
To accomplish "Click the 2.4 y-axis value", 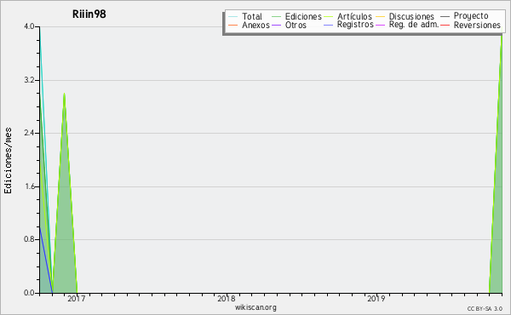I will click(29, 133).
